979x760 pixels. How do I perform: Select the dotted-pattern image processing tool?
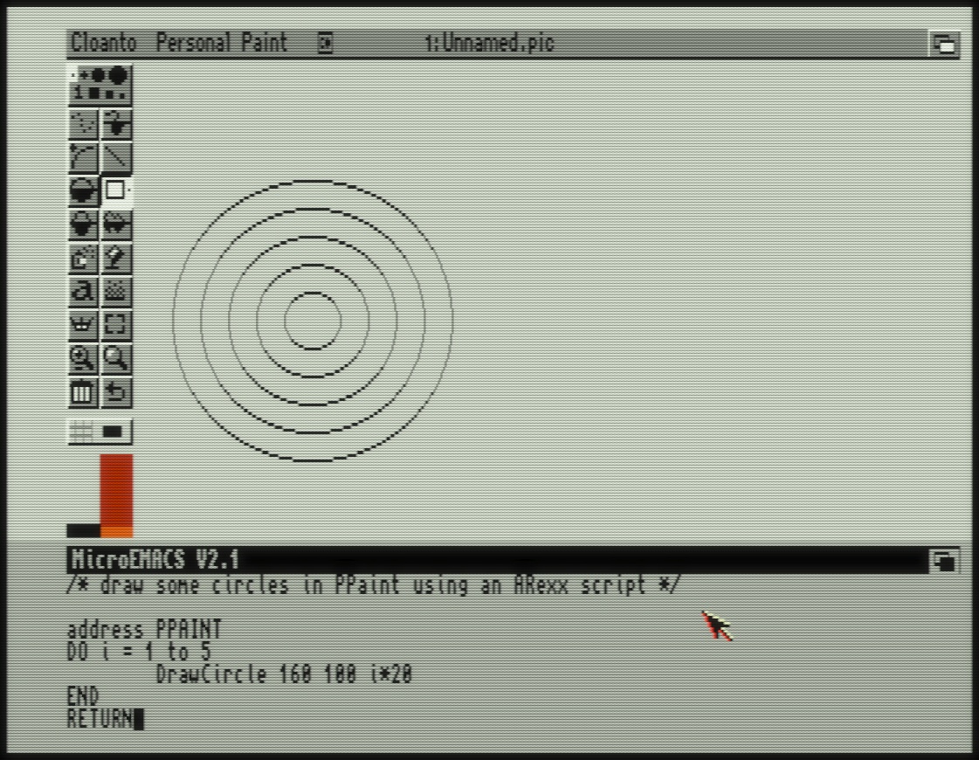116,292
